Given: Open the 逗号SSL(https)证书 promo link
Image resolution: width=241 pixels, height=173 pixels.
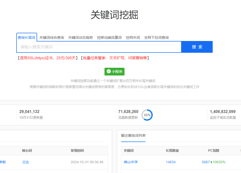Looking at the screenshot, I should (x=48, y=58).
